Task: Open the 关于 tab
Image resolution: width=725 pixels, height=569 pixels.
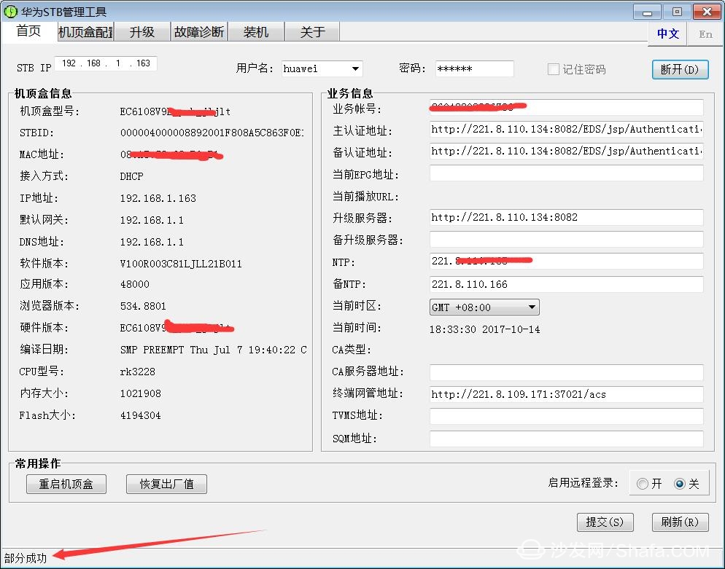Action: coord(313,32)
